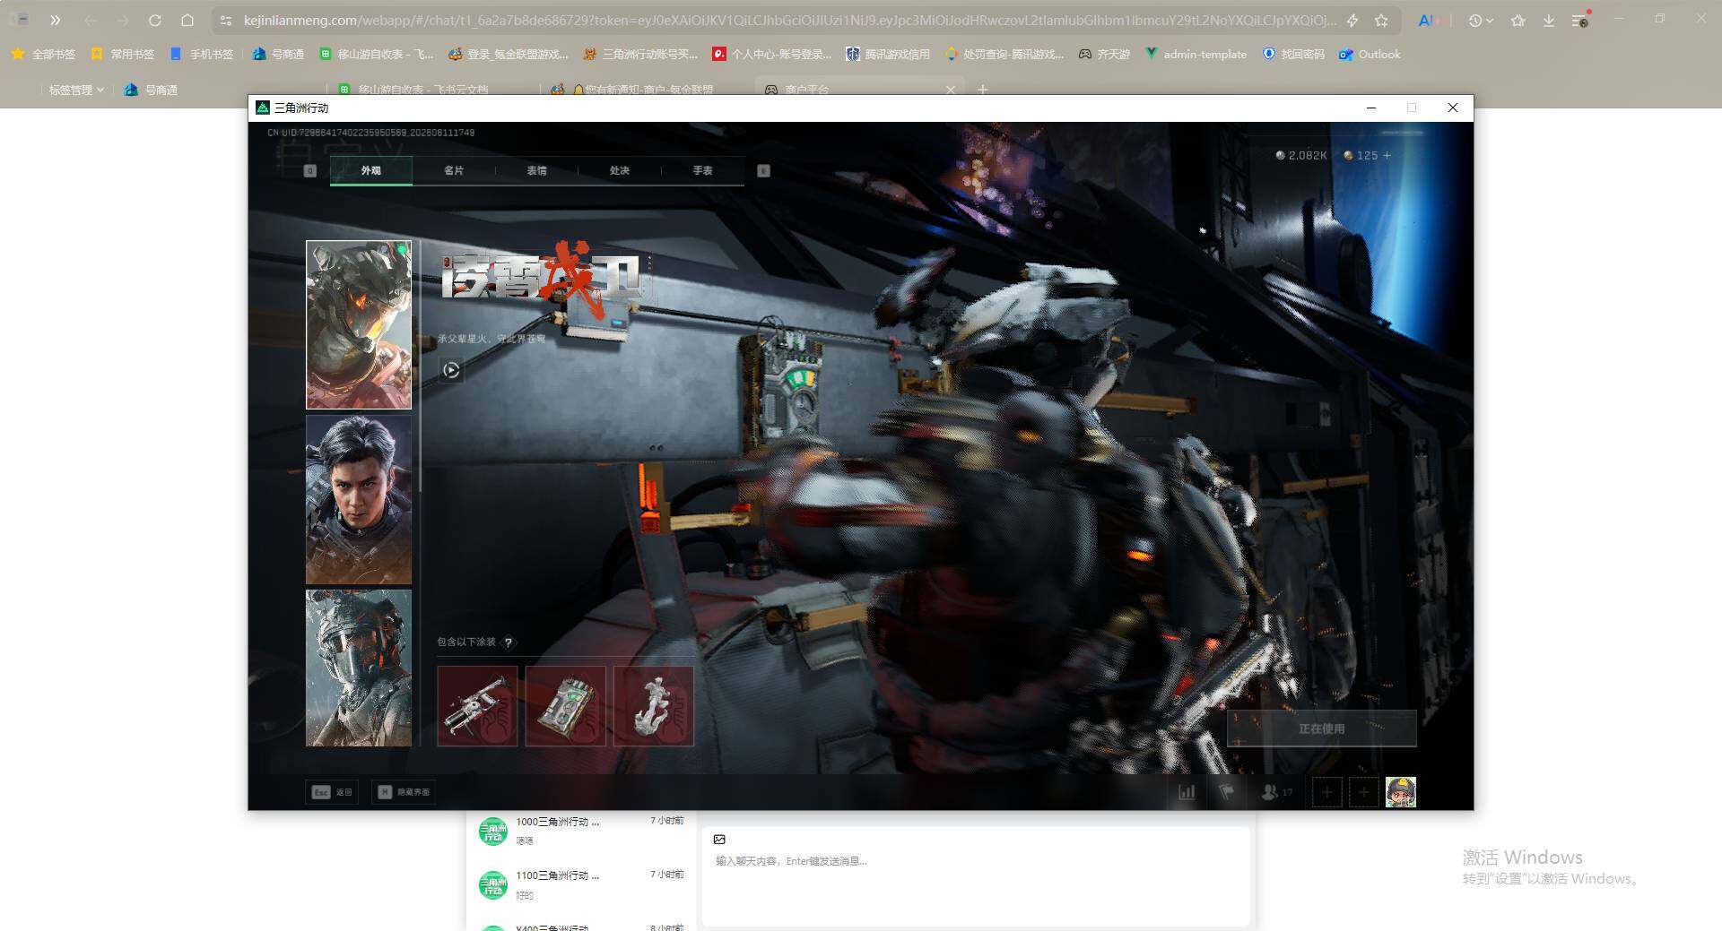
Task: Click the 2,082K currency balance
Action: [1301, 155]
